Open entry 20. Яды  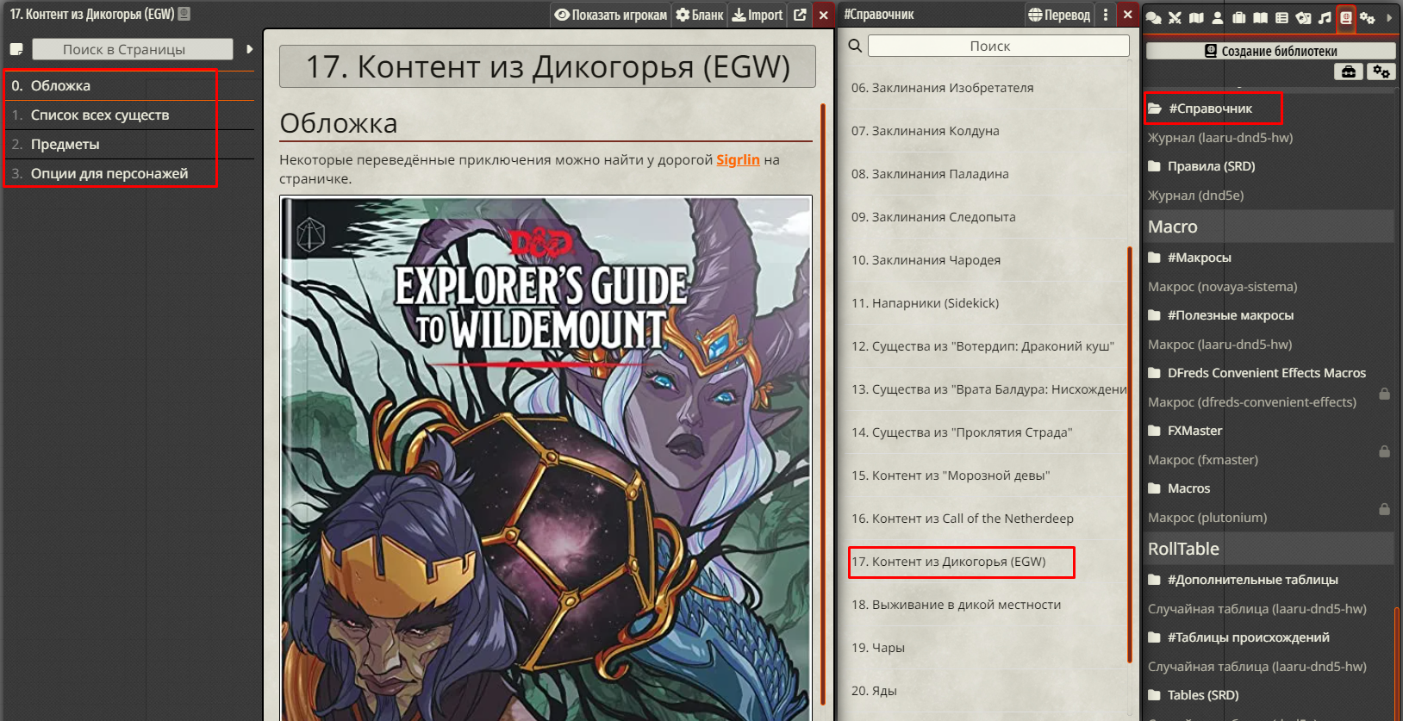pos(987,691)
